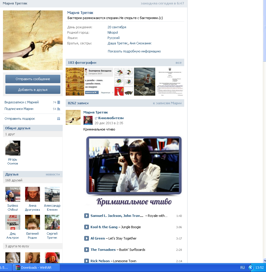The width and height of the screenshot is (266, 272).
Task: Open Sunless Chillout friend avatar
Action: 13,194
